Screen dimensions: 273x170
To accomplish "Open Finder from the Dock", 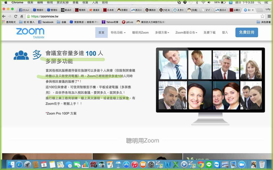I will 11,164.
